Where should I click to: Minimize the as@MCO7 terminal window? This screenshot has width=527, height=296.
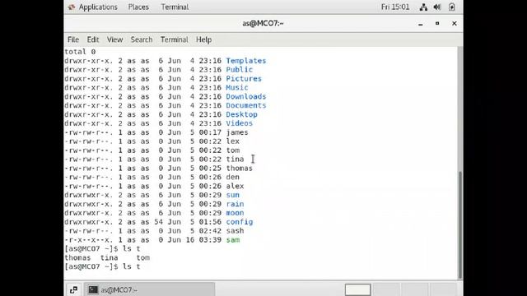[421, 24]
